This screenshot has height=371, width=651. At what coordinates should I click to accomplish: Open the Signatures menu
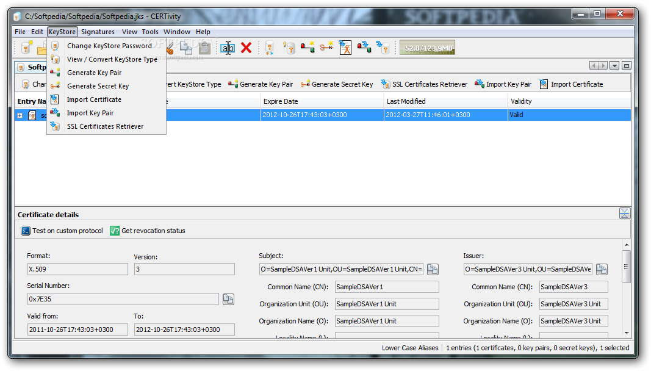[x=98, y=32]
